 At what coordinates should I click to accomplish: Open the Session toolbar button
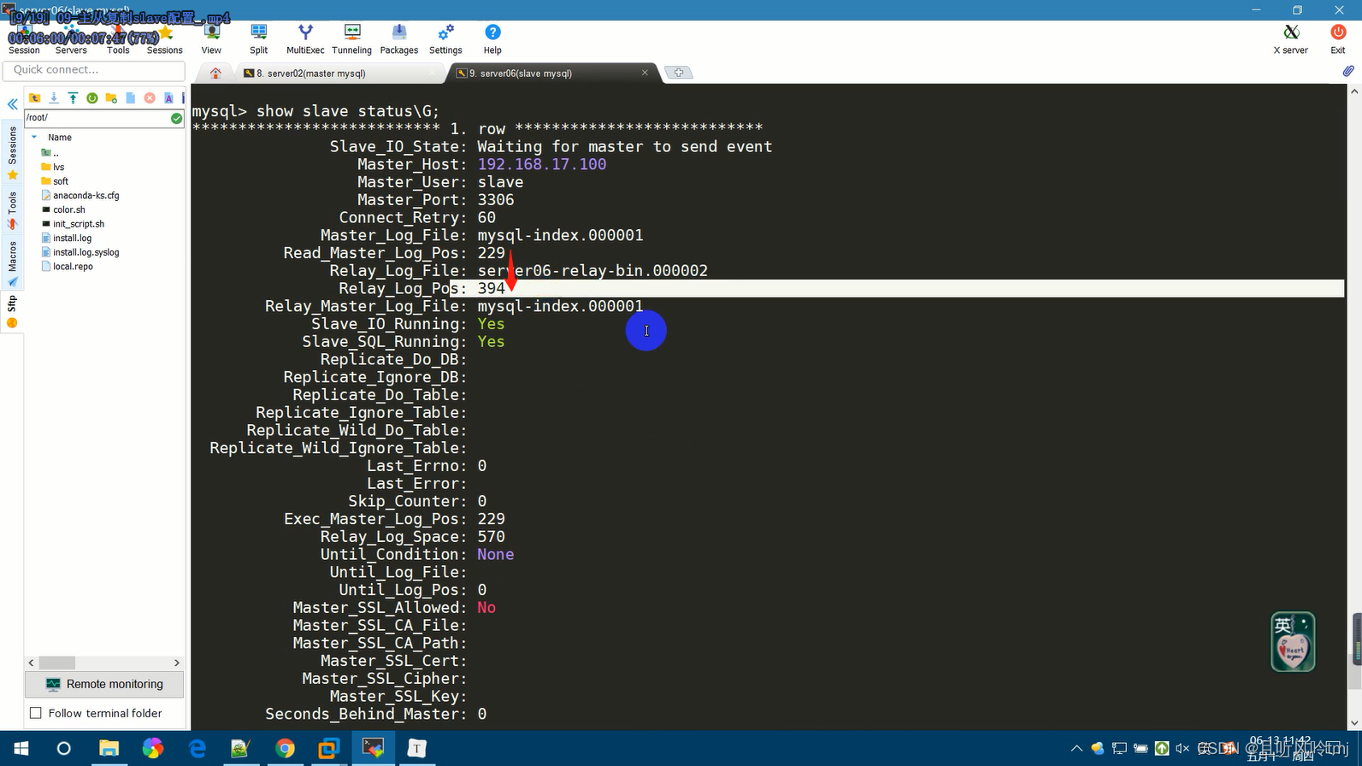click(24, 39)
